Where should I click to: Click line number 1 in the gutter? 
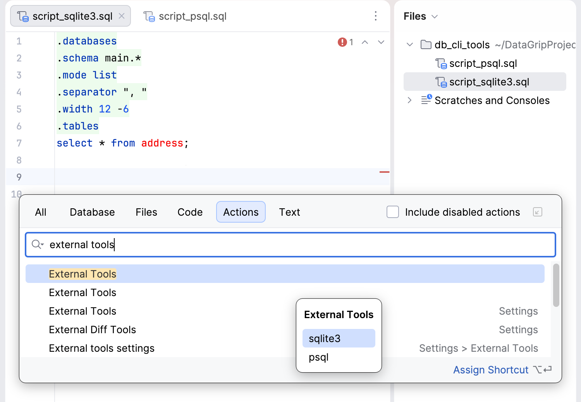point(19,41)
